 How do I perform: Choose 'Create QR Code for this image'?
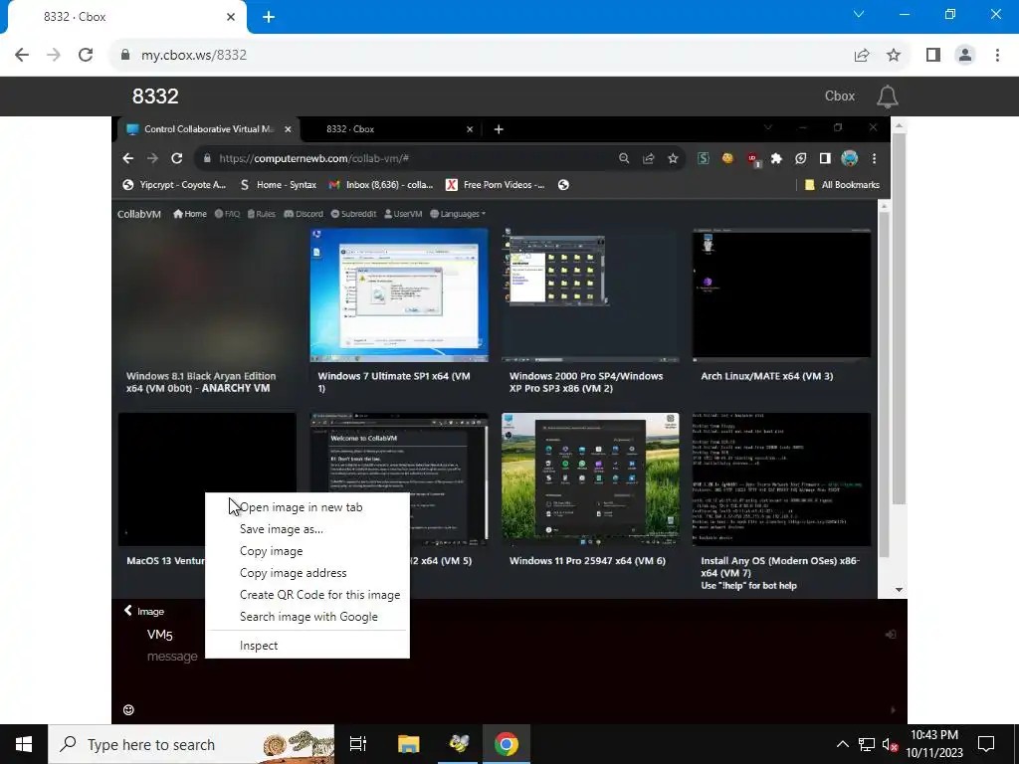(x=307, y=595)
